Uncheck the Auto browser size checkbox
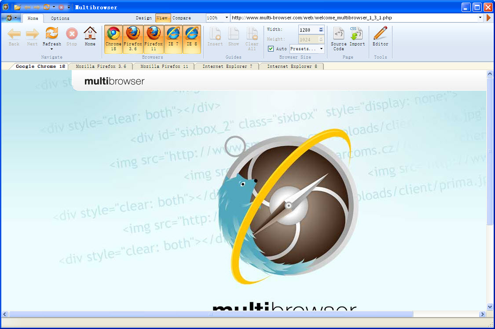The image size is (495, 329). pyautogui.click(x=271, y=49)
